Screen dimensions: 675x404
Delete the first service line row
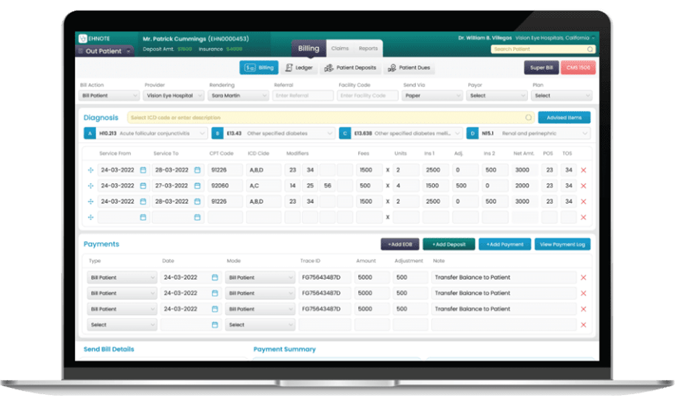[584, 170]
